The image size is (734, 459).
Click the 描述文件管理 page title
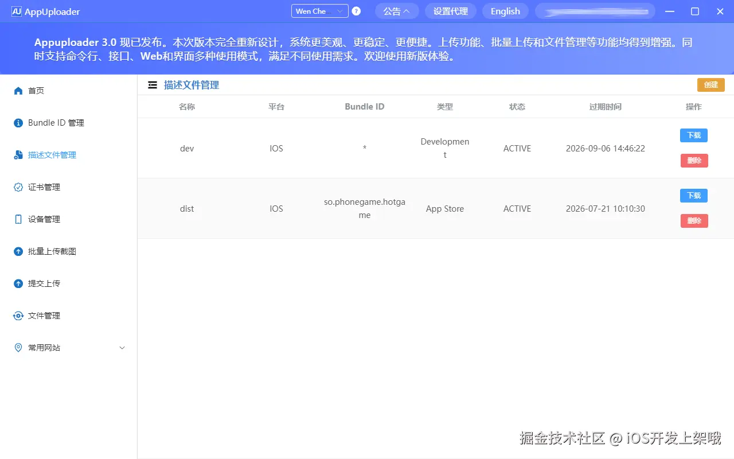[192, 85]
